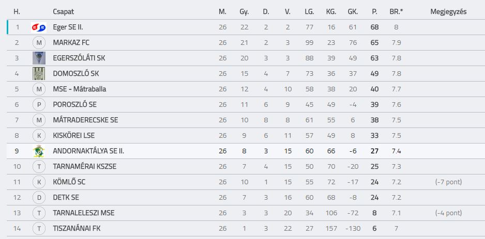Screen dimensions: 485x239
Task: Click the TISZANÁNAI FK letter T badge
Action: click(39, 229)
